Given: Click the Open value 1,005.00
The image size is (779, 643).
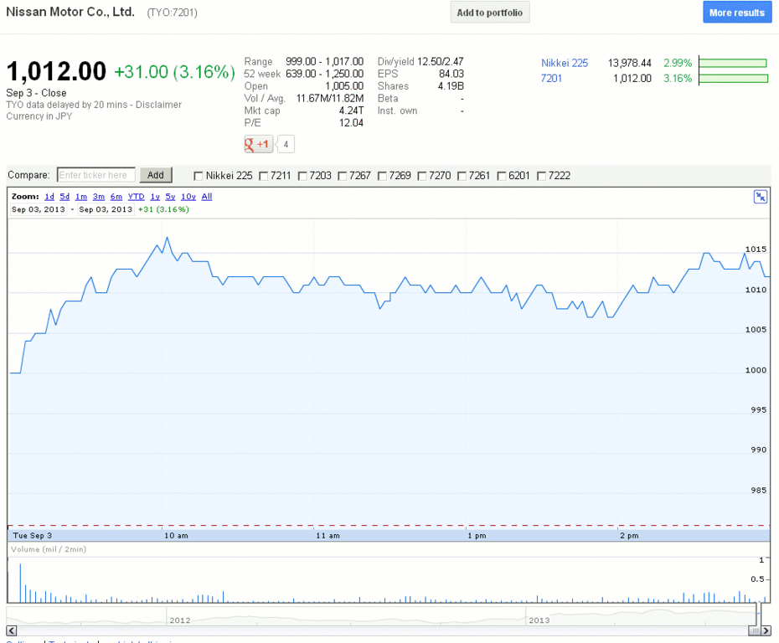Looking at the screenshot, I should pos(344,86).
